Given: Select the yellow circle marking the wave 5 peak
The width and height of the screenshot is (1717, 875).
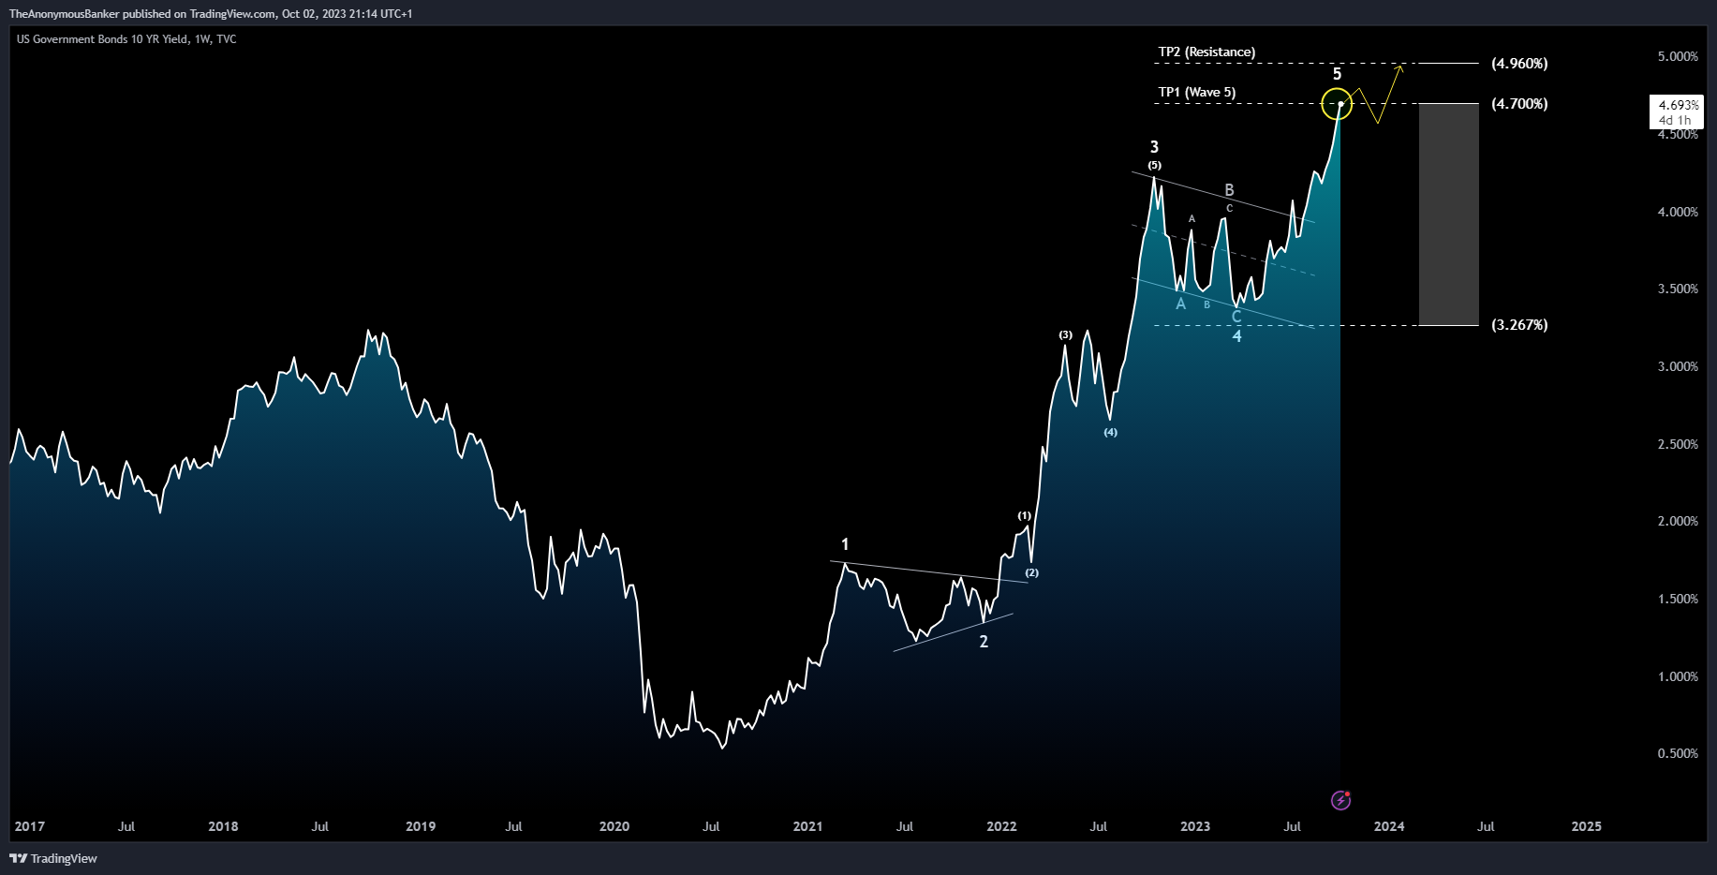Looking at the screenshot, I should pos(1337,103).
